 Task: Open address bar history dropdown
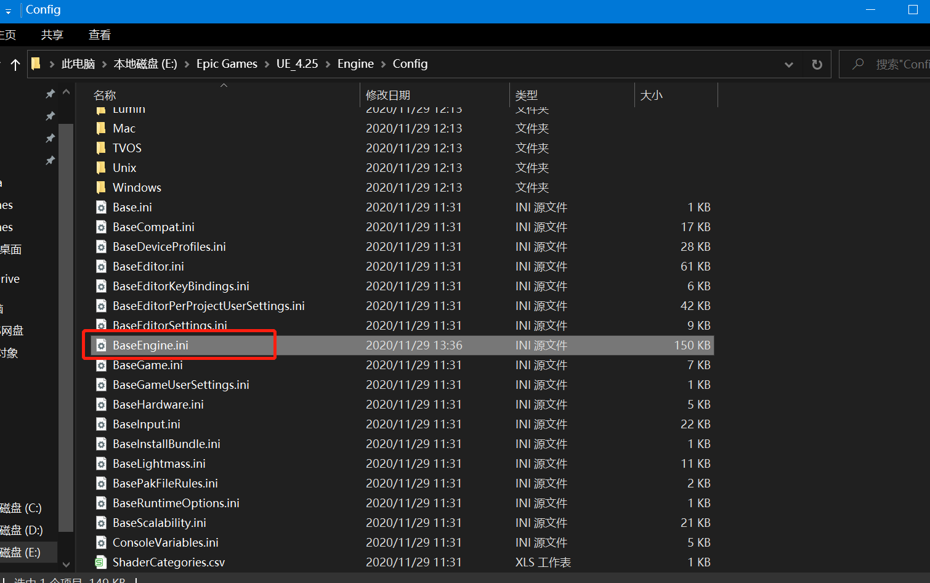click(x=789, y=64)
